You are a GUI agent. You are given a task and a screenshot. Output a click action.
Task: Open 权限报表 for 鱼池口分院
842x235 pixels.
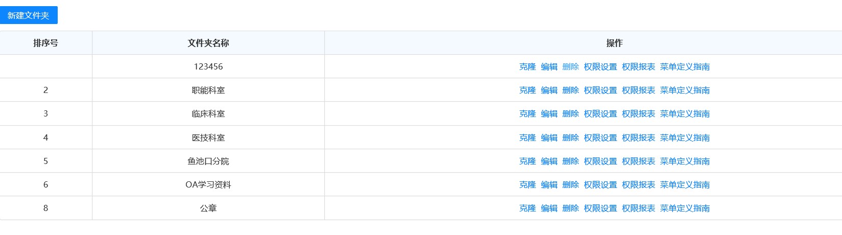[x=638, y=161]
